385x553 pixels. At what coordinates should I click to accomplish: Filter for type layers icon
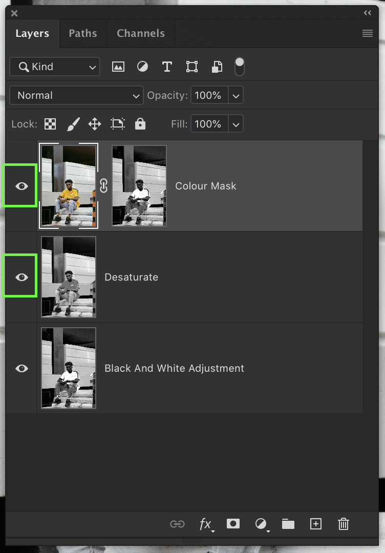(167, 67)
